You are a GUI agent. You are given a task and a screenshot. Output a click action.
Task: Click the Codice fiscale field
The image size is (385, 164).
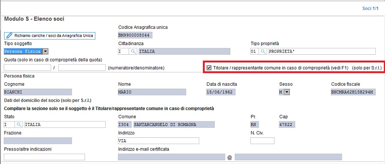(x=353, y=92)
